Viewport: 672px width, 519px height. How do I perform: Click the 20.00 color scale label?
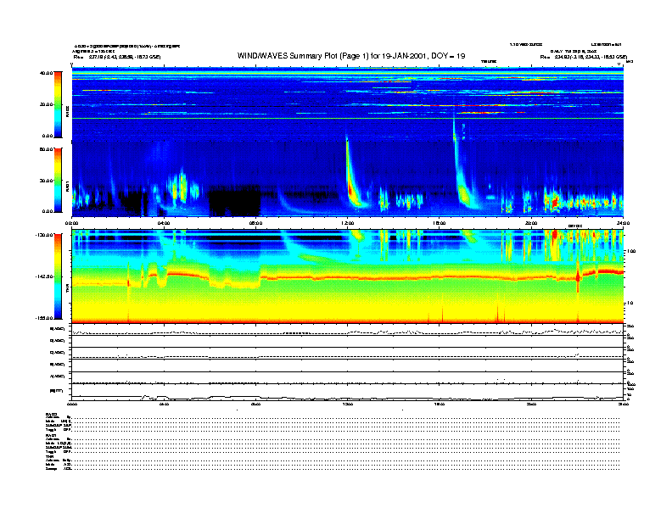46,104
